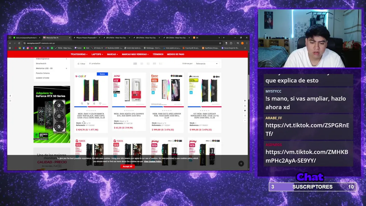Open the Chrome profile avatar

pyautogui.click(x=242, y=43)
